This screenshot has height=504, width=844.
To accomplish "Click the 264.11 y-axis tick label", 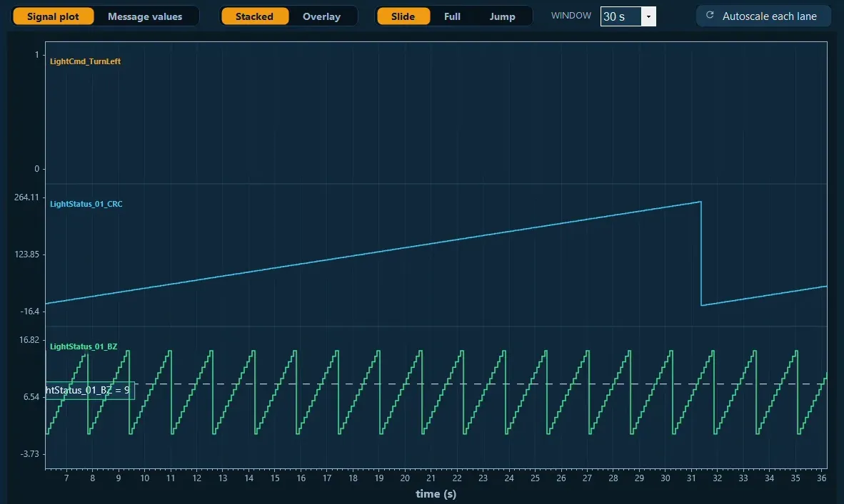I will coord(26,197).
